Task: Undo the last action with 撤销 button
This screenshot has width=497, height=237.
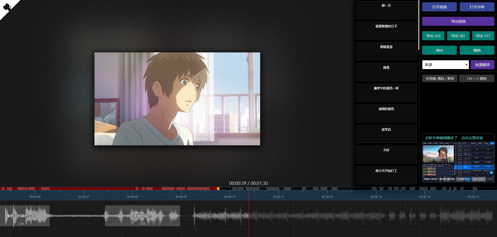Action: point(477,50)
